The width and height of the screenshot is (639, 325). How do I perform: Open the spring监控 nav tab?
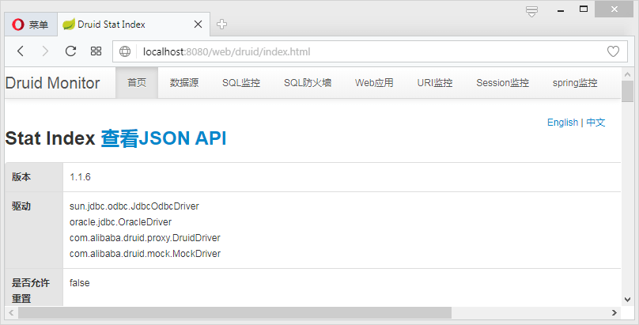575,83
